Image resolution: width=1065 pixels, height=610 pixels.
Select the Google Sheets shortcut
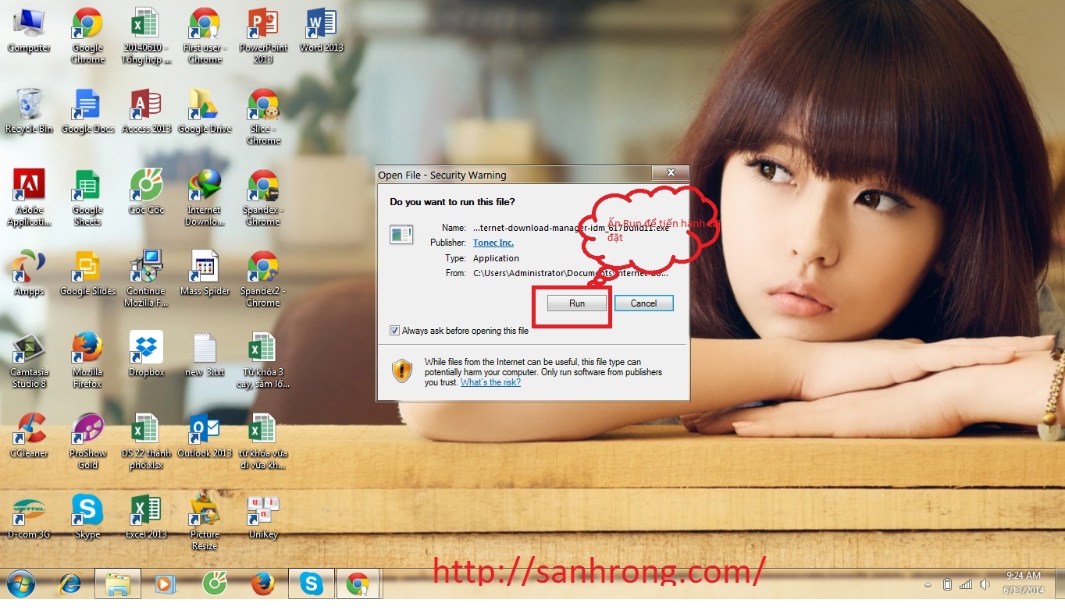coord(87,197)
